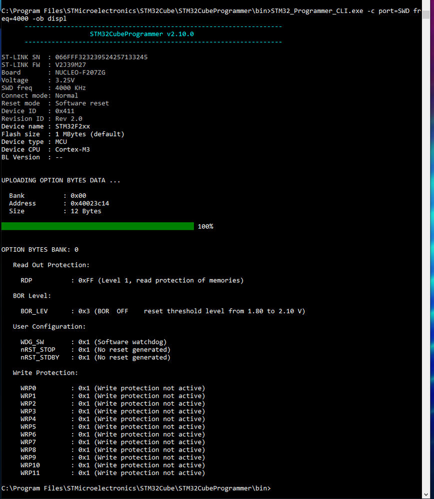Image resolution: width=434 pixels, height=499 pixels.
Task: Click the WRP2 line
Action: coord(113,404)
